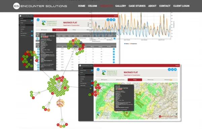Click the blue back arrow in map dashboard

98,69
